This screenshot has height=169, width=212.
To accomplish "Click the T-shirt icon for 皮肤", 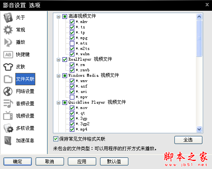I will [8, 67].
